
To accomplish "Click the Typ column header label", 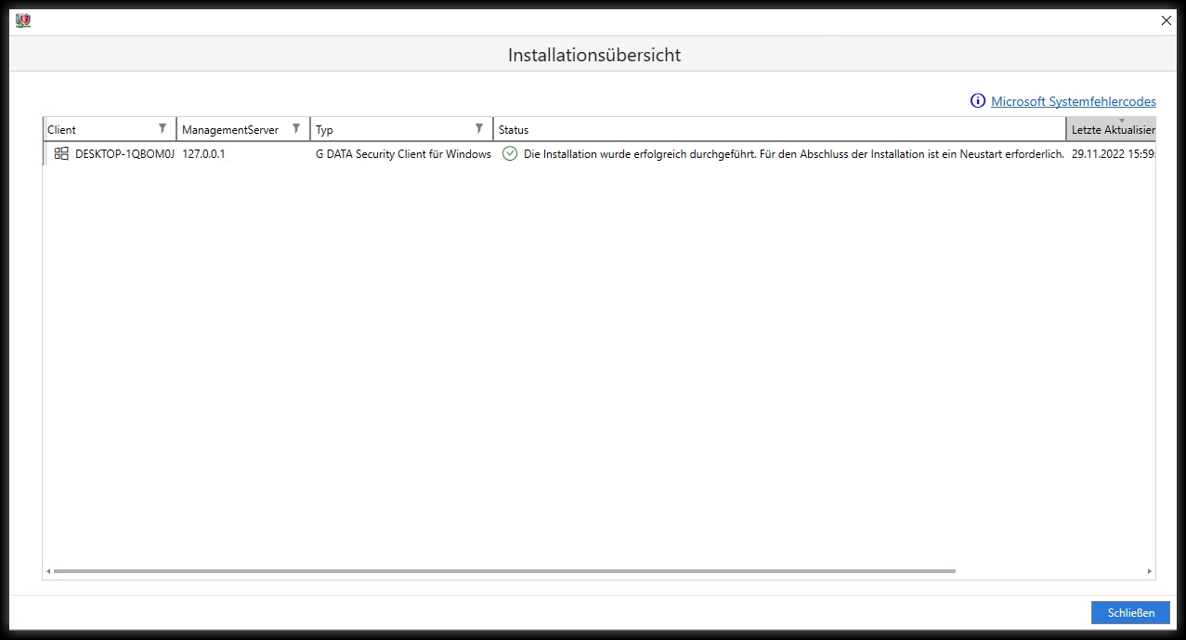I will pos(324,130).
